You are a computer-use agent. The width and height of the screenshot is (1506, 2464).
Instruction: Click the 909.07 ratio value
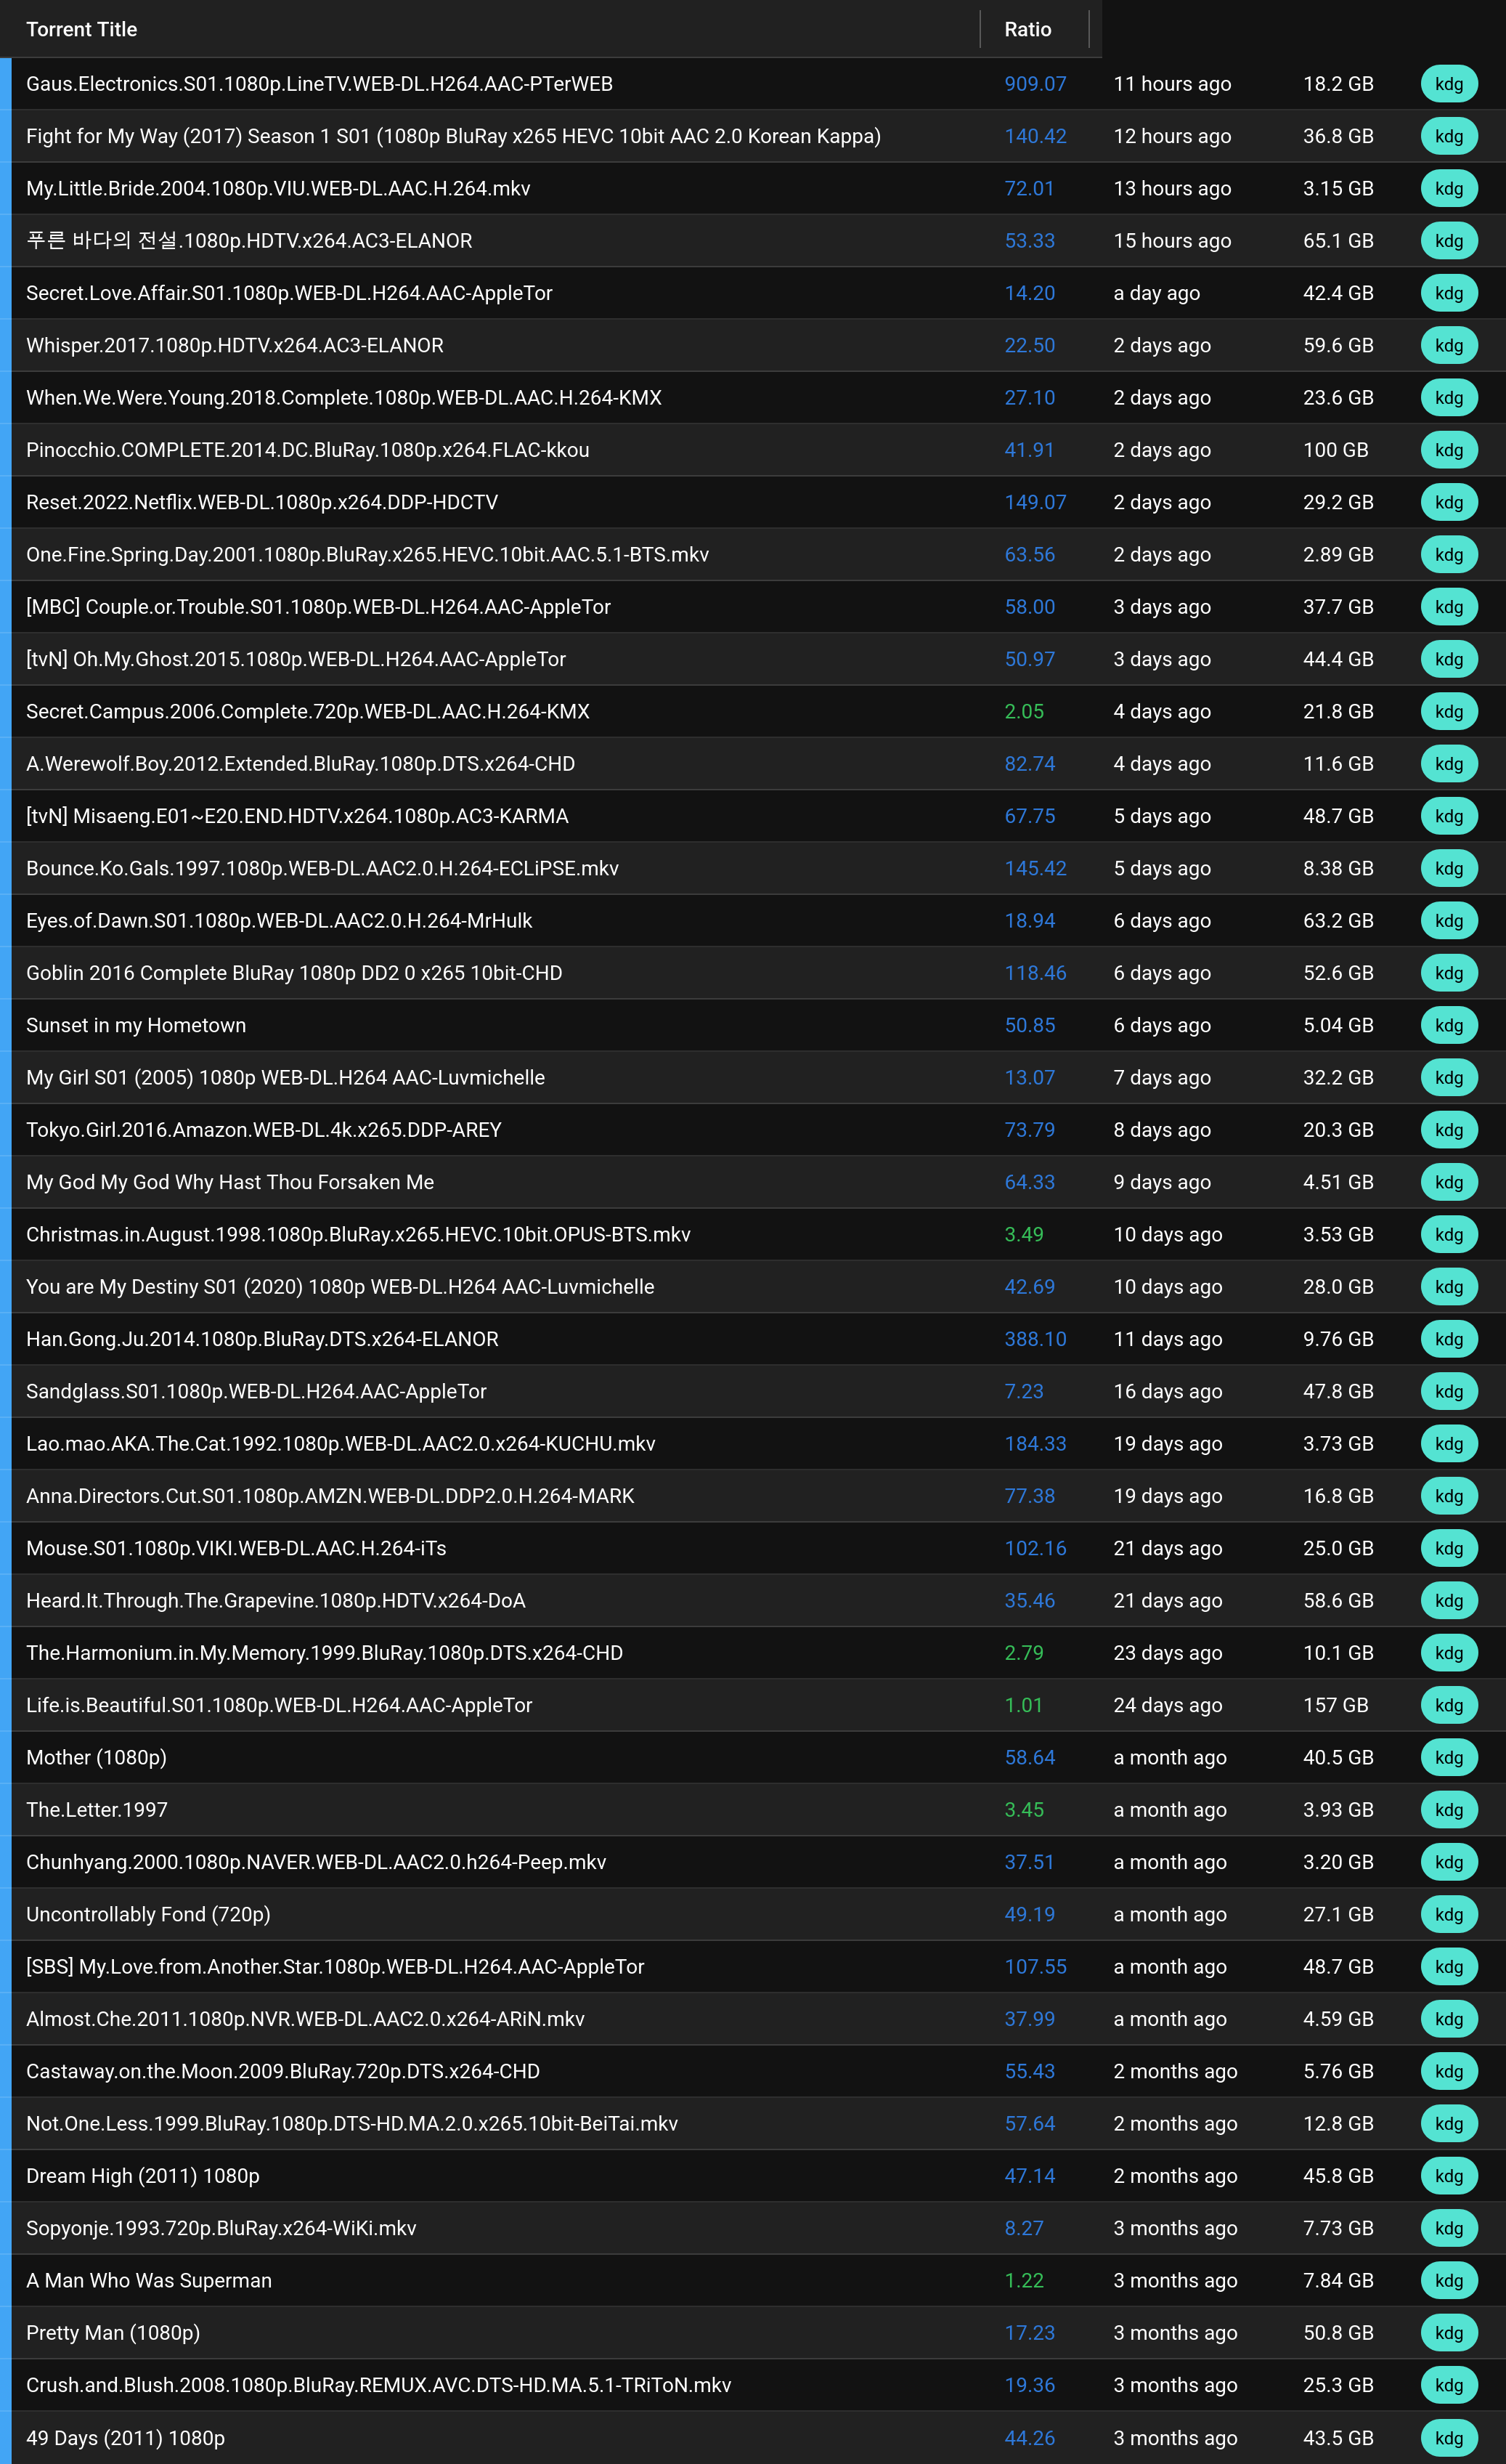point(1035,84)
